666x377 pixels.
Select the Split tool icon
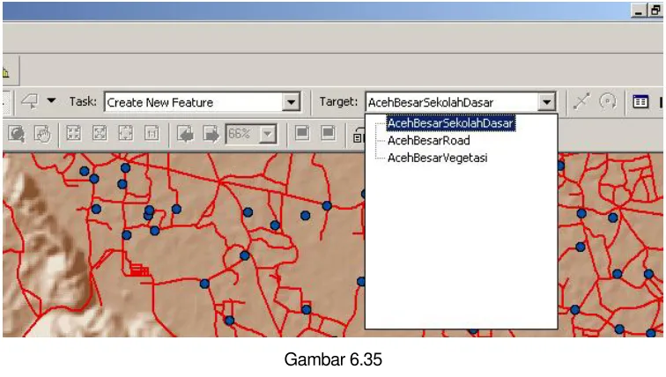coord(582,101)
